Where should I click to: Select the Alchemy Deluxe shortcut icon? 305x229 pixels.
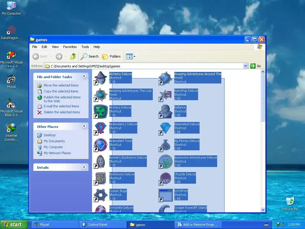pyautogui.click(x=101, y=78)
